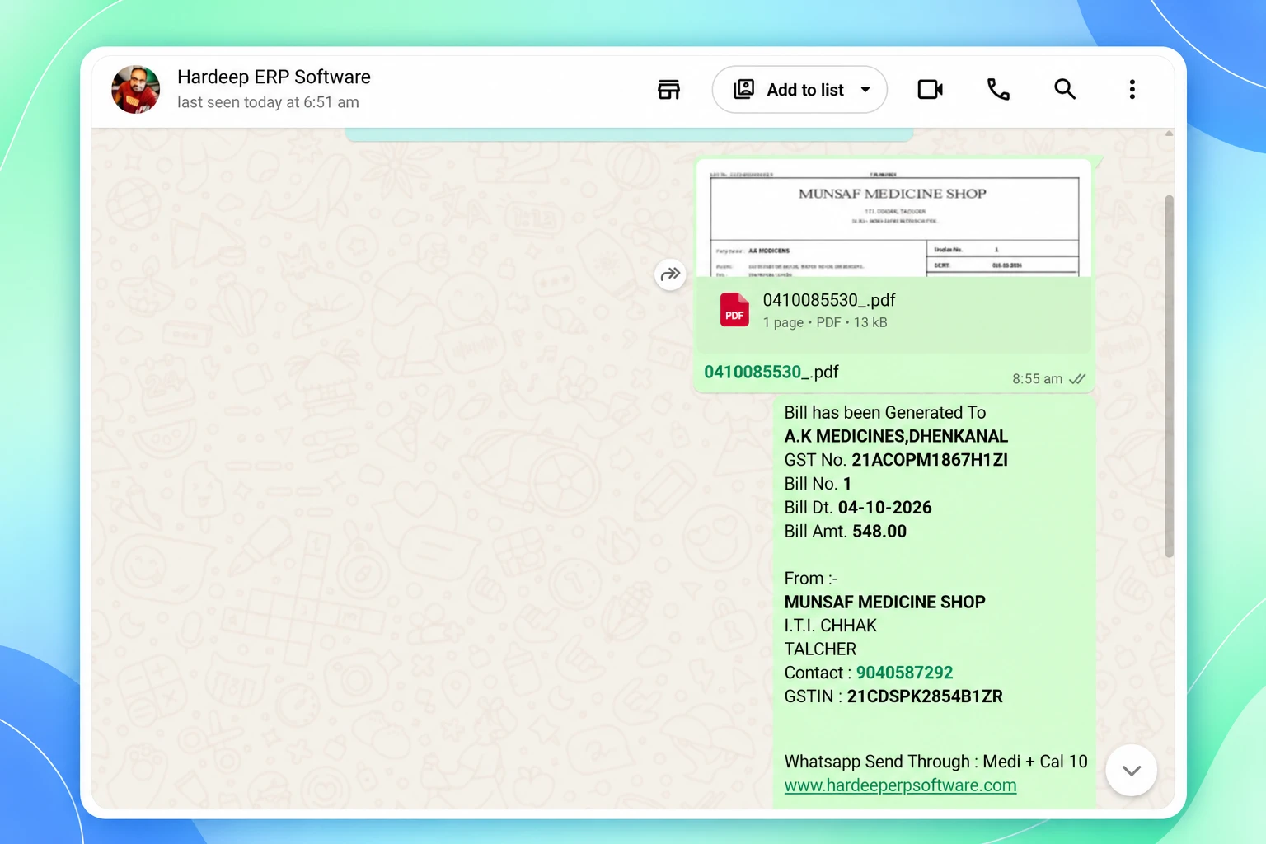Image resolution: width=1266 pixels, height=844 pixels.
Task: Click the chat vertical scrollbar
Action: coord(1169,377)
